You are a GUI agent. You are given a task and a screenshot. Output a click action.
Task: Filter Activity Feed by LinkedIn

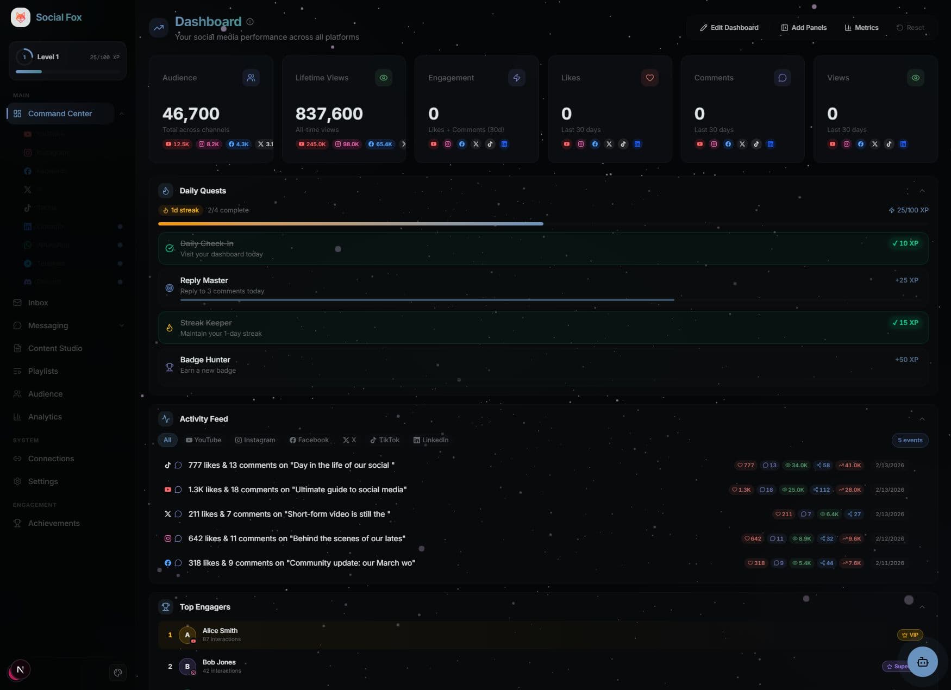(x=431, y=440)
